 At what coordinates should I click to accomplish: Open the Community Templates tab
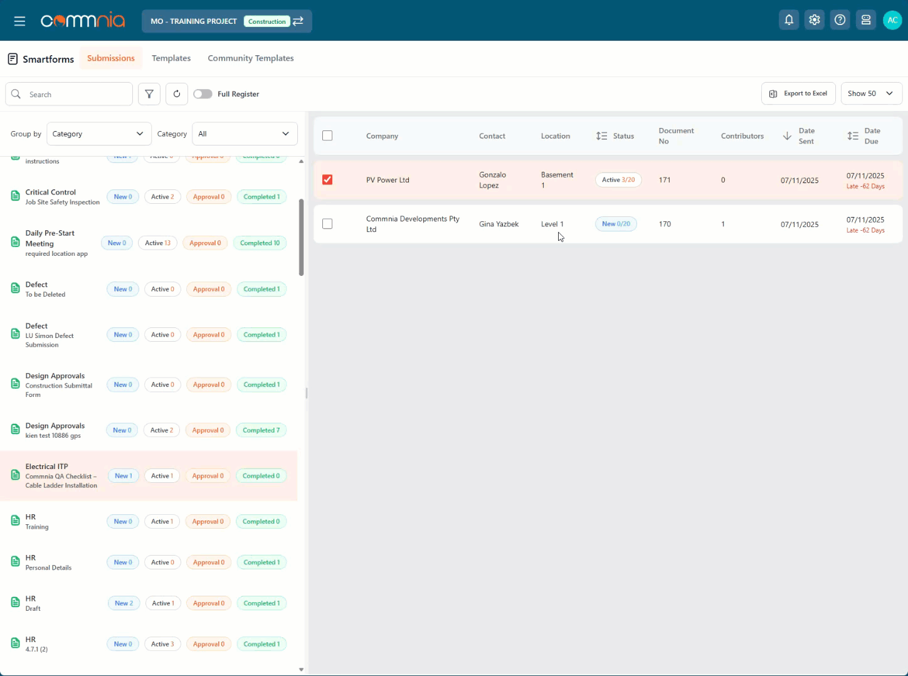(251, 58)
